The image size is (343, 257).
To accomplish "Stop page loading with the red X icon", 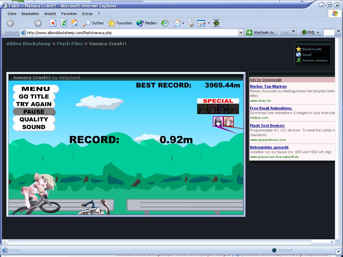I will 53,23.
